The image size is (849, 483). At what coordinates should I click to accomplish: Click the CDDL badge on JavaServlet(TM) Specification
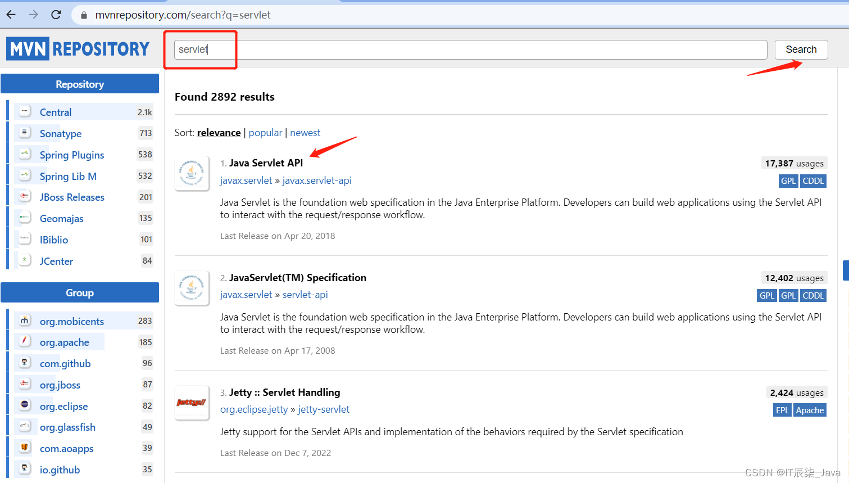point(813,295)
